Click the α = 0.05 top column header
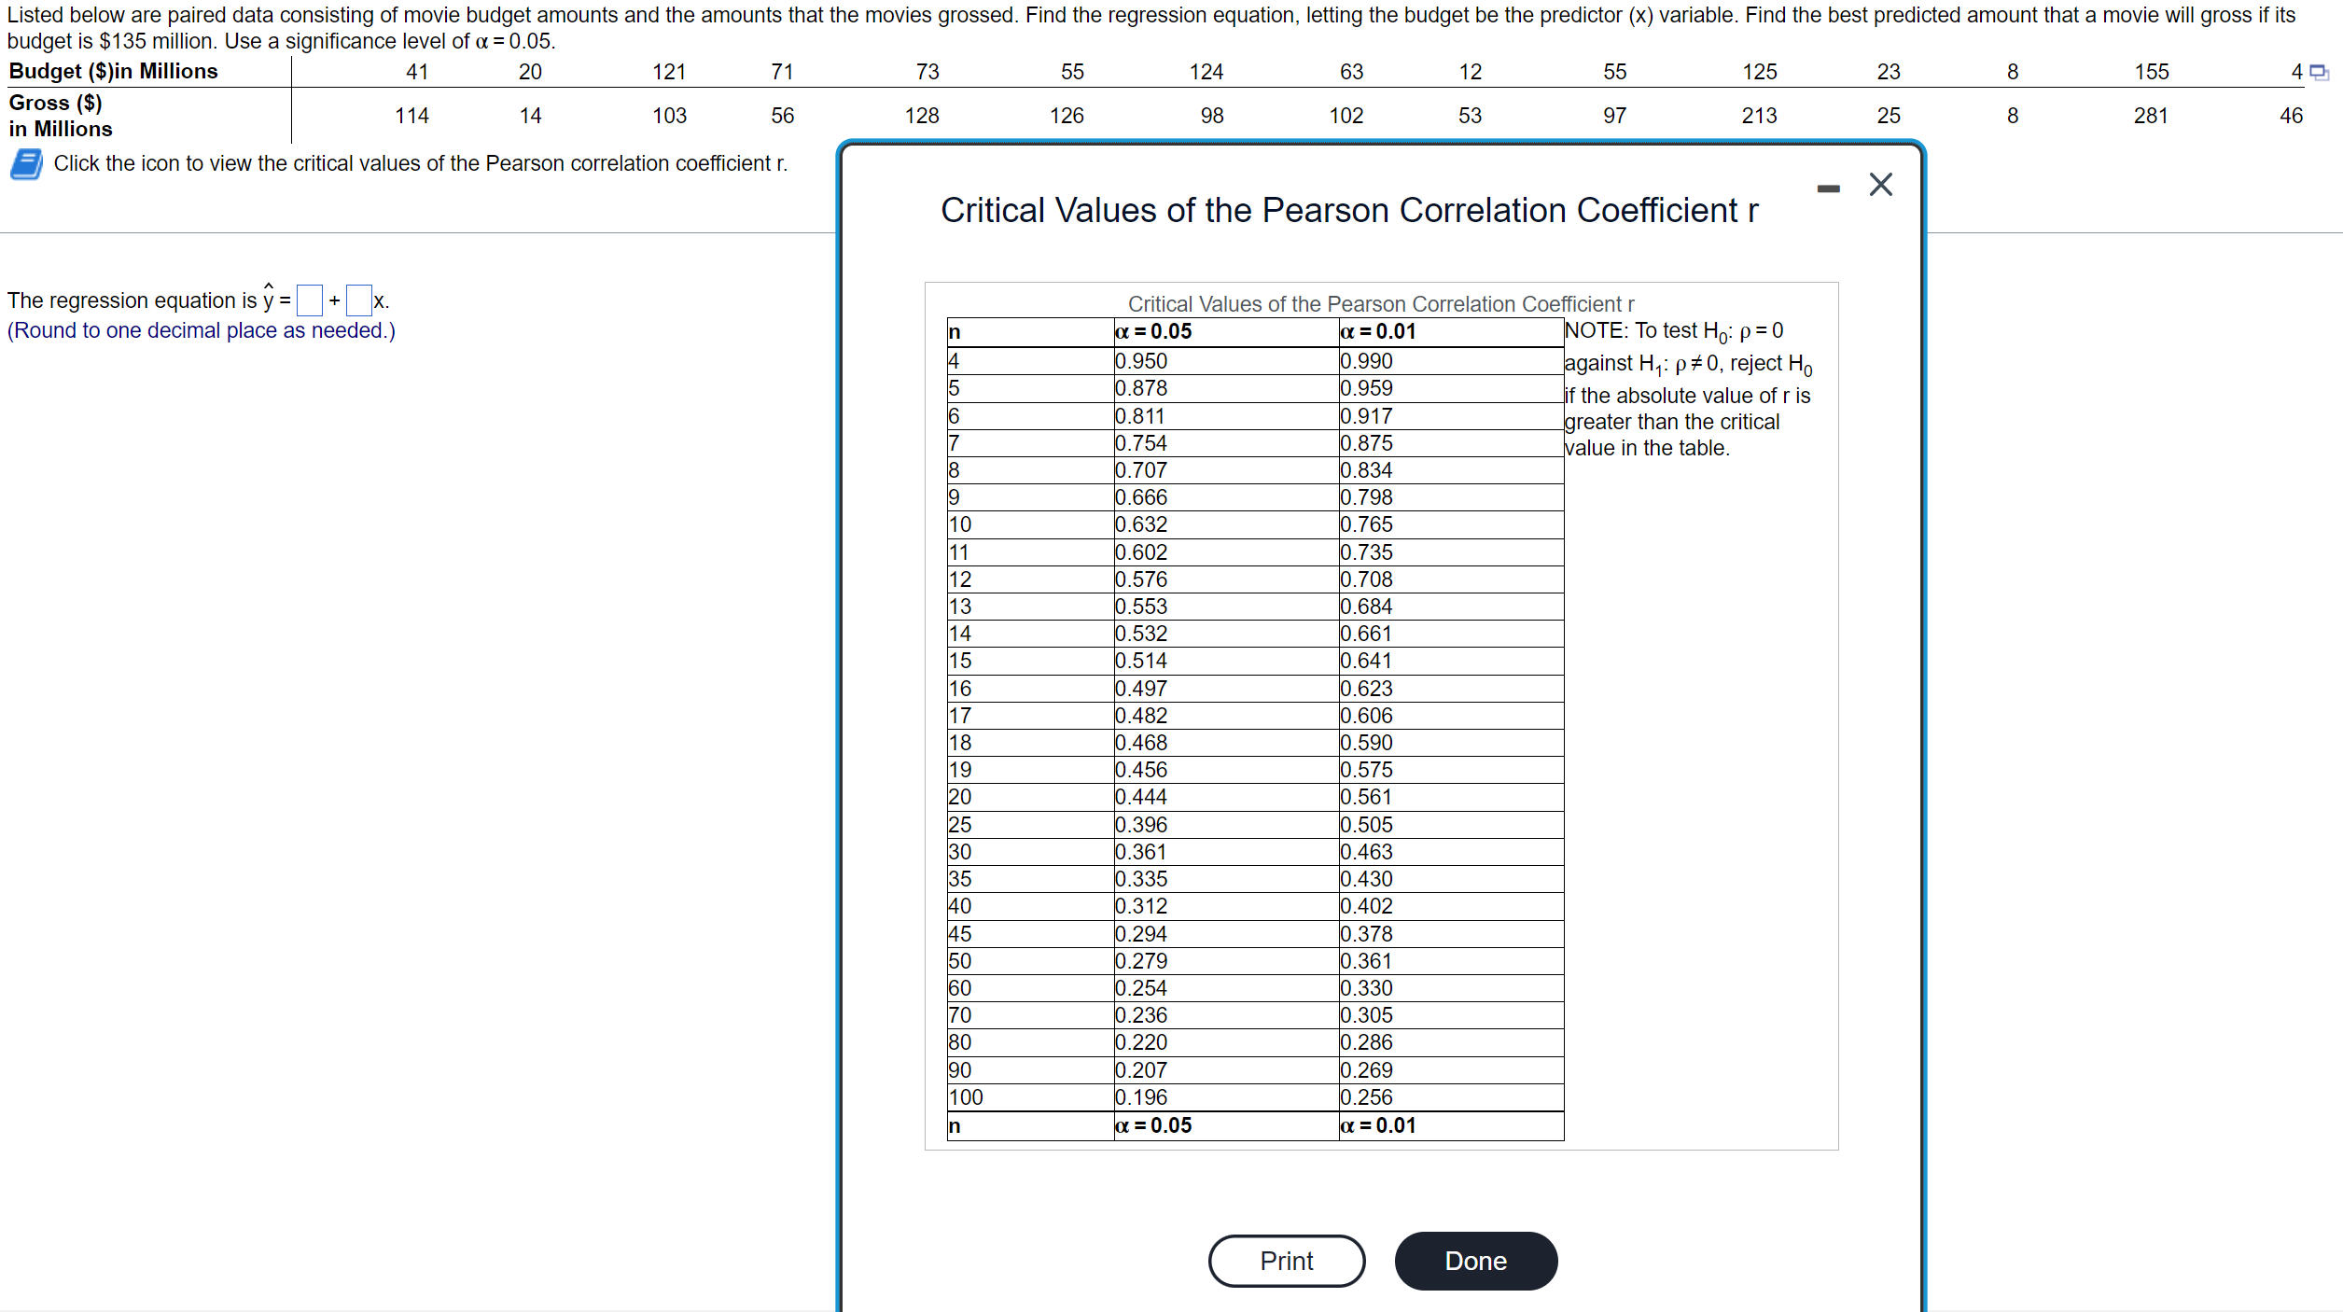Screen dimensions: 2343x1312 pos(1153,331)
